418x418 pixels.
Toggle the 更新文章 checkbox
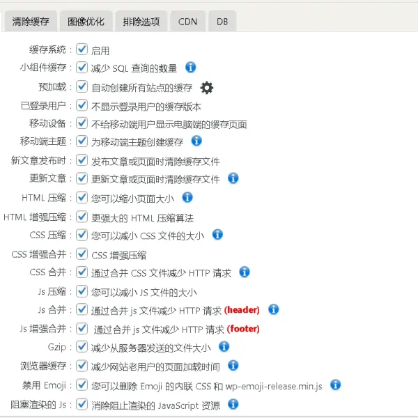(82, 178)
